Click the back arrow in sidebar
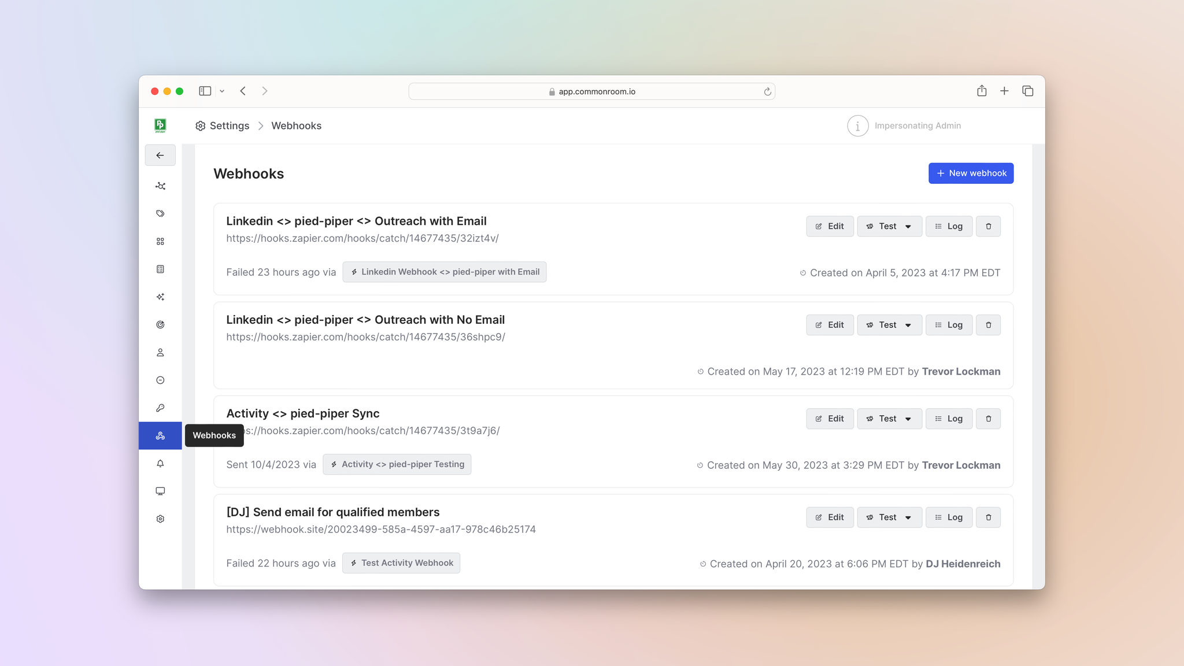The height and width of the screenshot is (666, 1184). [160, 156]
